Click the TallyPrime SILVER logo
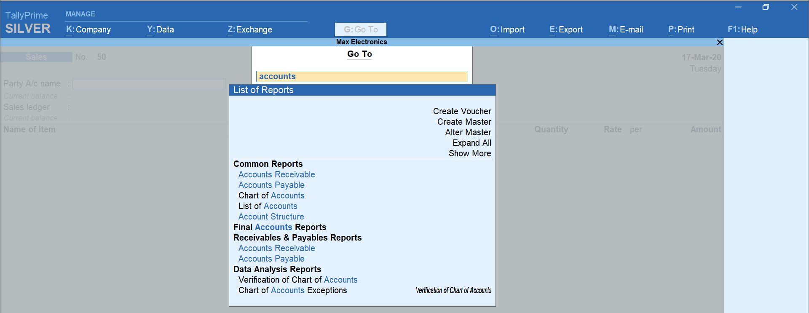Screen dimensions: 809x313 click(27, 23)
